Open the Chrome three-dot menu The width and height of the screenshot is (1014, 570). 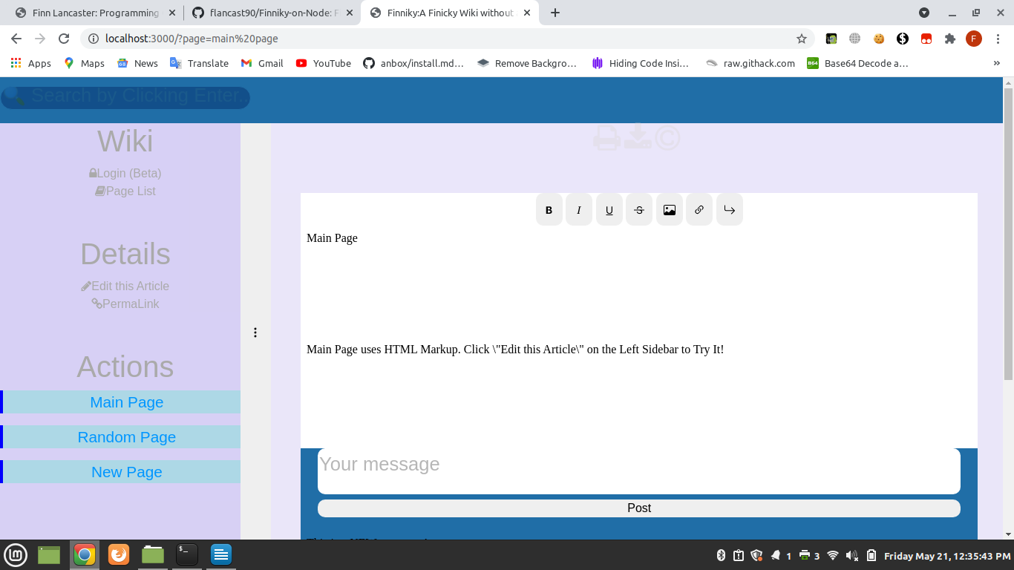(x=998, y=39)
